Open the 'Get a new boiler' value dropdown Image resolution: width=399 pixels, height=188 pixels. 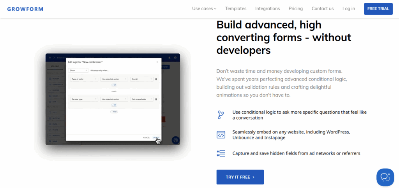point(142,99)
